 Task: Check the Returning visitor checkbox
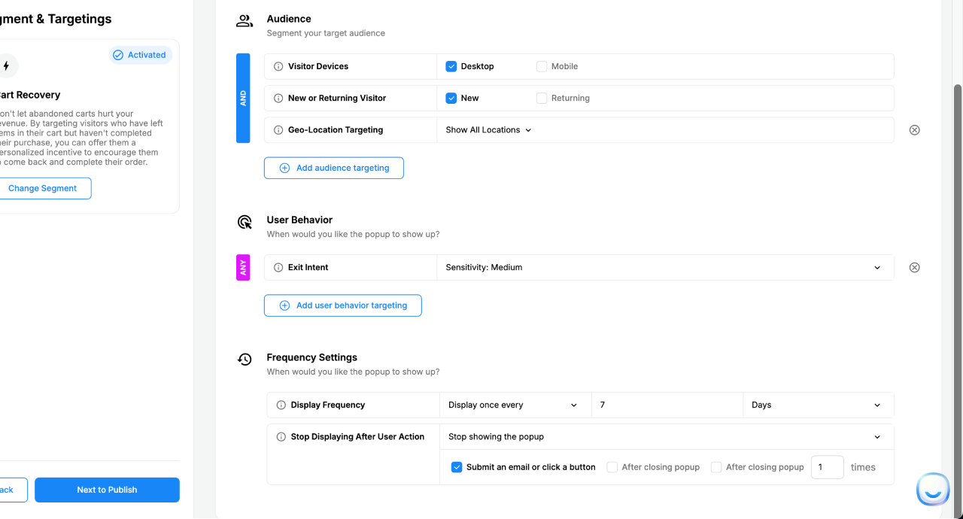542,99
